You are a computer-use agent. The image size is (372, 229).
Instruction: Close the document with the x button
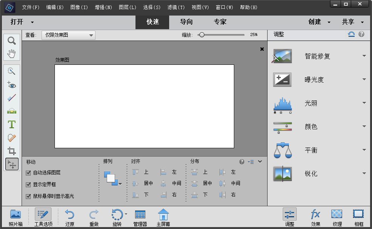point(262,49)
